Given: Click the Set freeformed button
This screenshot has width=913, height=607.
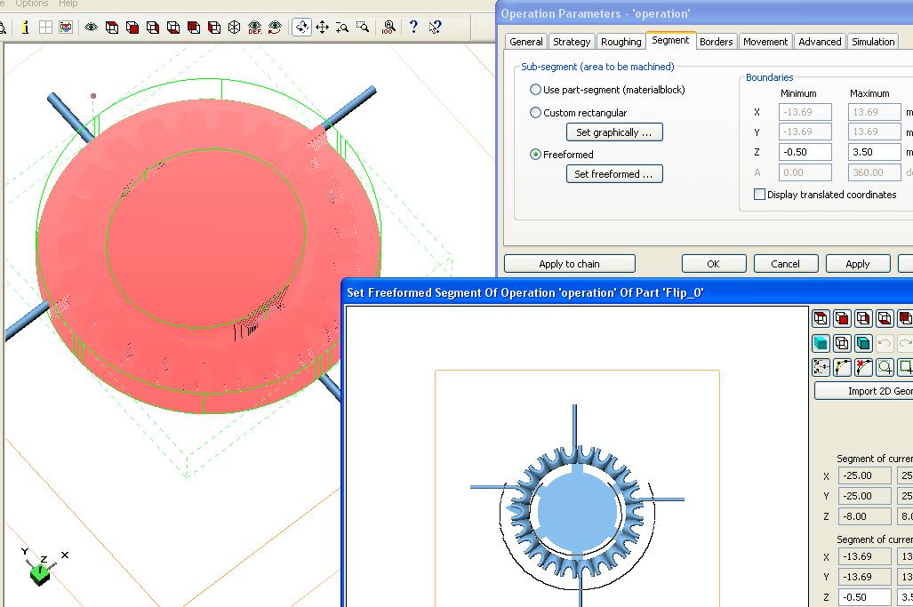Looking at the screenshot, I should [x=613, y=174].
